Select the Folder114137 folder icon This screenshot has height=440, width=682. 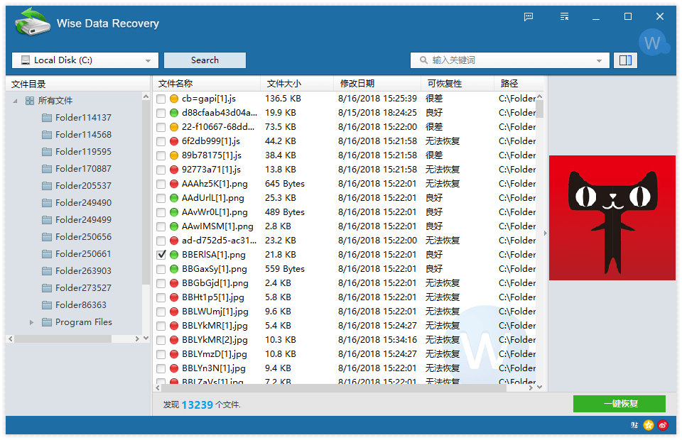click(x=47, y=118)
